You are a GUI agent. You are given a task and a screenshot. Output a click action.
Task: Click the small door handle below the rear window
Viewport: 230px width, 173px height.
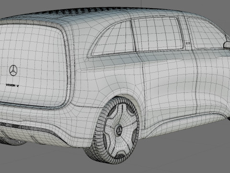[188, 43]
